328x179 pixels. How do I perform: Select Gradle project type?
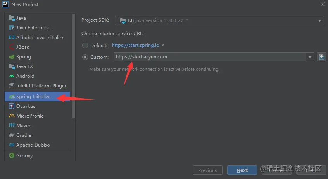(x=37, y=135)
